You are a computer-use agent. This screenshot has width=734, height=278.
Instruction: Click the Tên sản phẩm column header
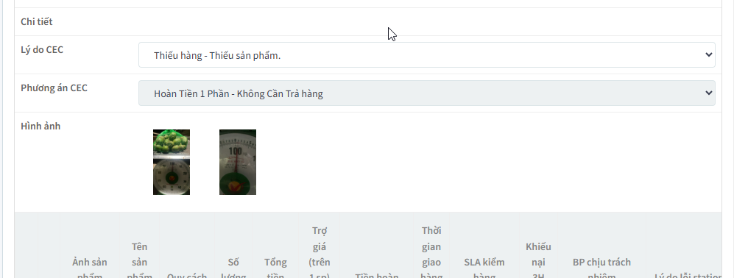click(139, 261)
